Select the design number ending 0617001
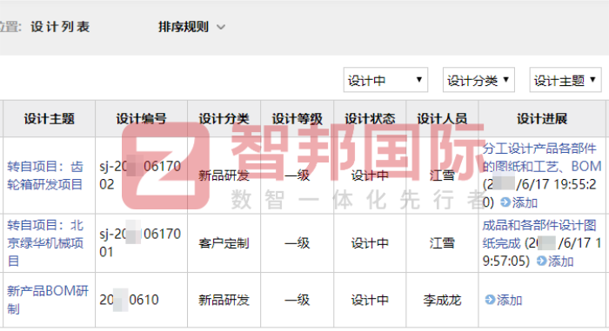Image resolution: width=609 pixels, height=331 pixels. click(x=140, y=243)
